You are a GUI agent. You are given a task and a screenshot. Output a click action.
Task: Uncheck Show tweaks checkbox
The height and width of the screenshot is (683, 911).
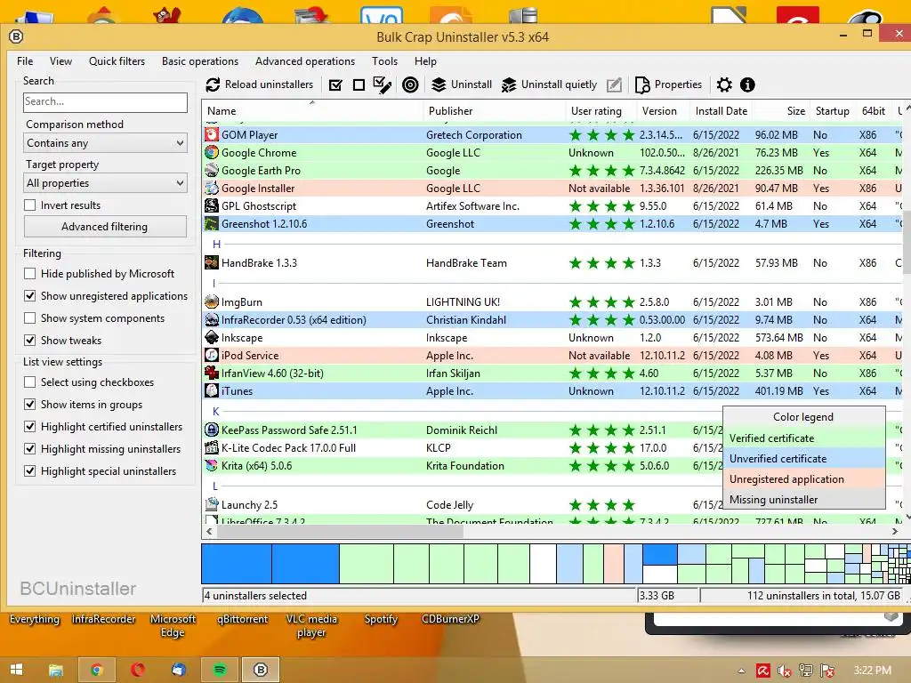tap(29, 341)
